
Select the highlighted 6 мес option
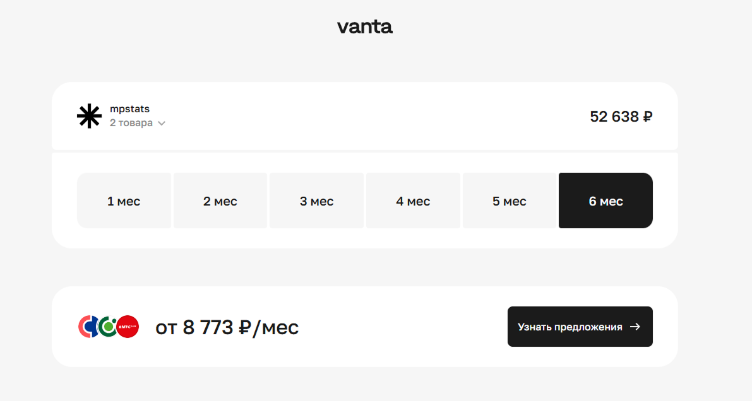click(x=606, y=200)
